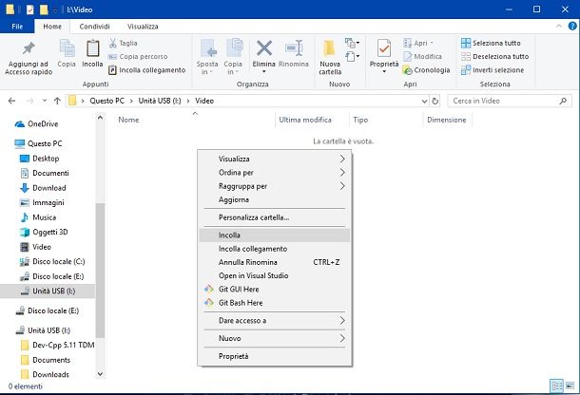Open the Sposta in button
The image size is (580, 395).
206,57
